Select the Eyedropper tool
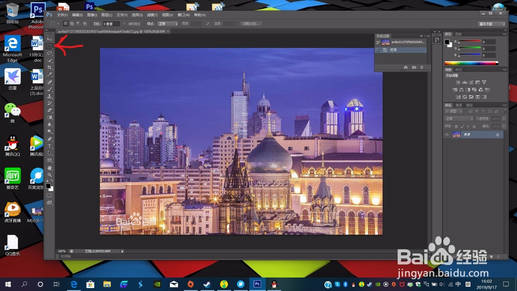 (x=50, y=74)
